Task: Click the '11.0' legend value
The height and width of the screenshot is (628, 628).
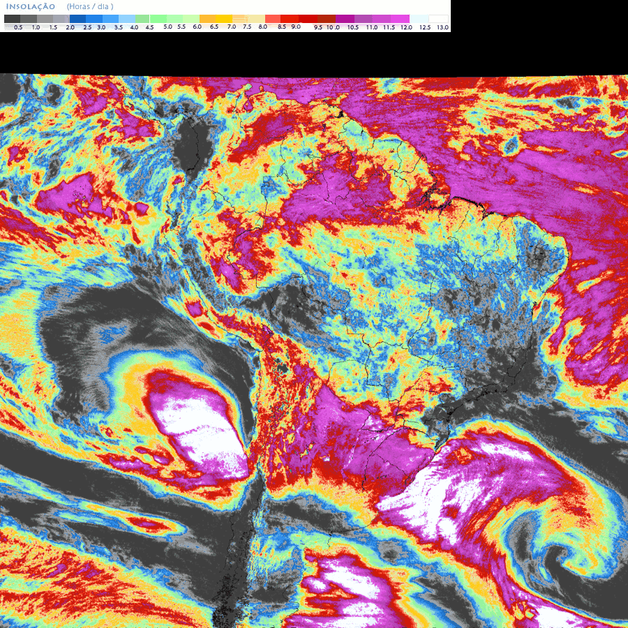Action: click(x=372, y=27)
